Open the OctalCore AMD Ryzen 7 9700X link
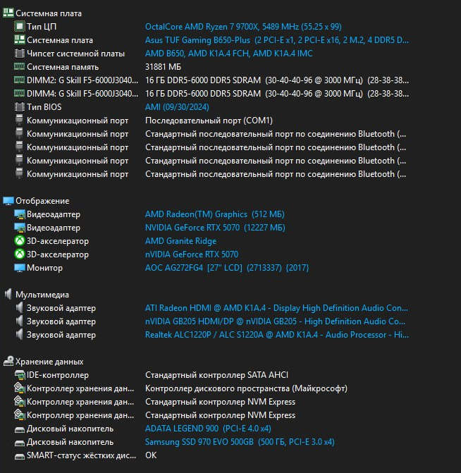Screen dimensions: 461x473 tap(243, 27)
